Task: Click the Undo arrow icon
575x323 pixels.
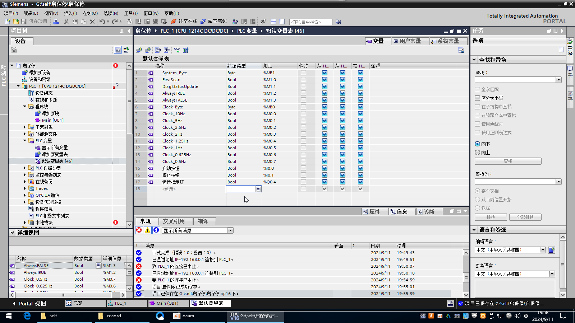Action: pos(102,22)
